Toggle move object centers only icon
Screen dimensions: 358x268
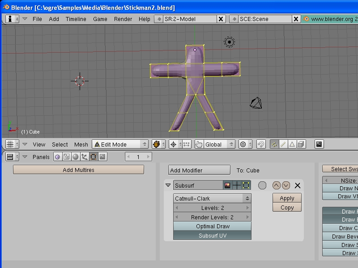pos(186,144)
